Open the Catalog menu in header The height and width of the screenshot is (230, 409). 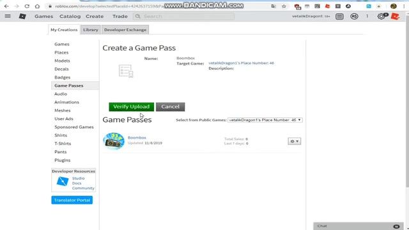[70, 16]
